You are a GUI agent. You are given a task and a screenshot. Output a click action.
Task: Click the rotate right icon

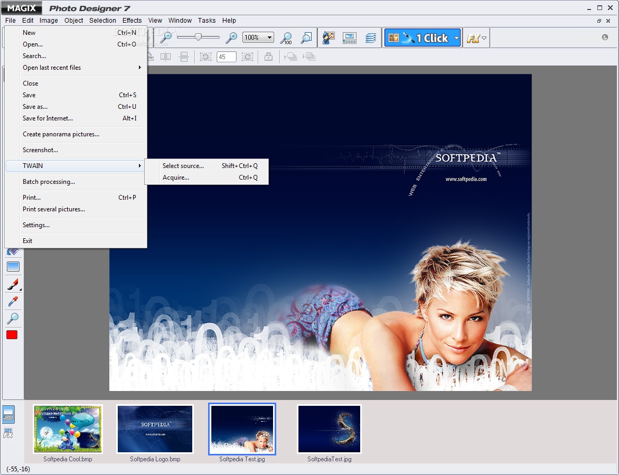(248, 57)
